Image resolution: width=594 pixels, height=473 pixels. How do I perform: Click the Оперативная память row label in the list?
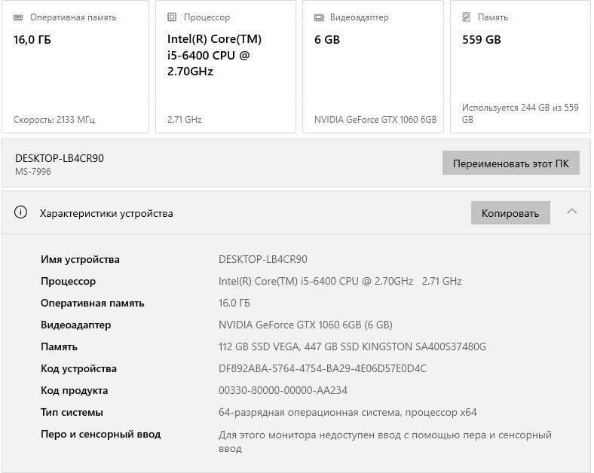coord(93,303)
